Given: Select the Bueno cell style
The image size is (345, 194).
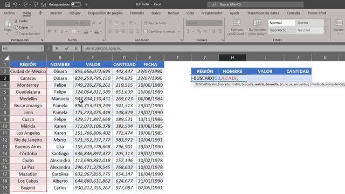Looking at the screenshot, I should click(x=309, y=23).
